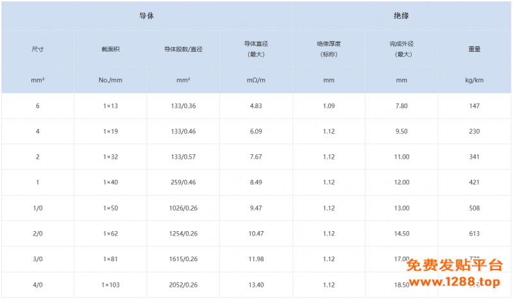The width and height of the screenshot is (513, 299).
Task: Click the '1.09' insulation thickness cell
Action: [329, 106]
